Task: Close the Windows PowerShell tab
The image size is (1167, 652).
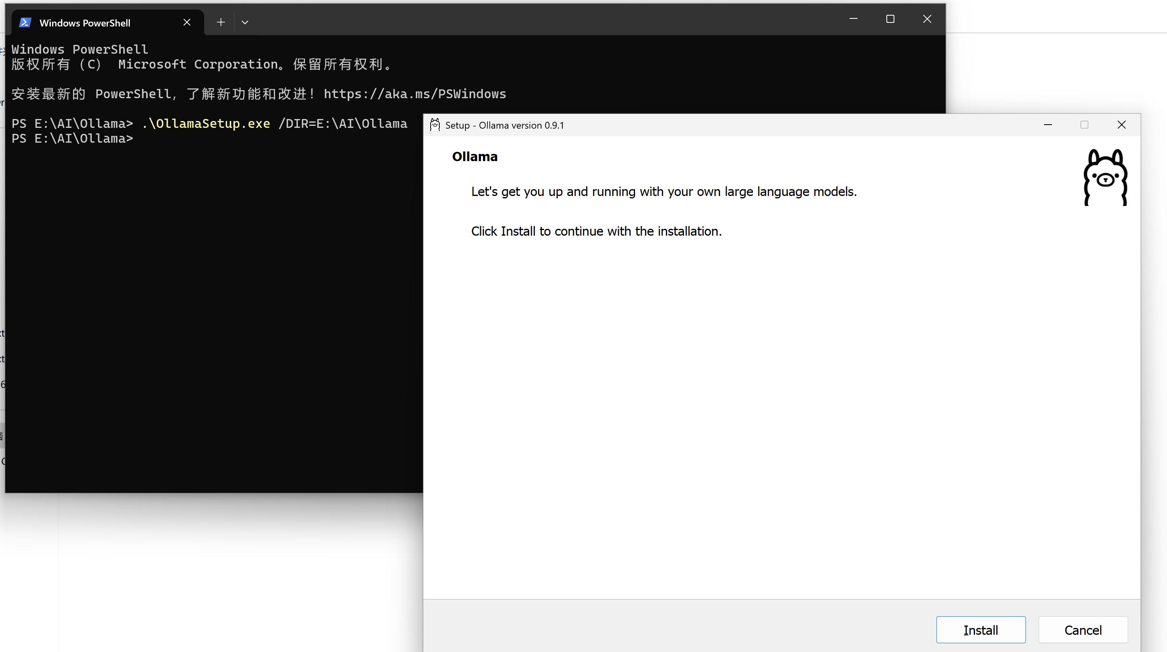Action: tap(187, 22)
